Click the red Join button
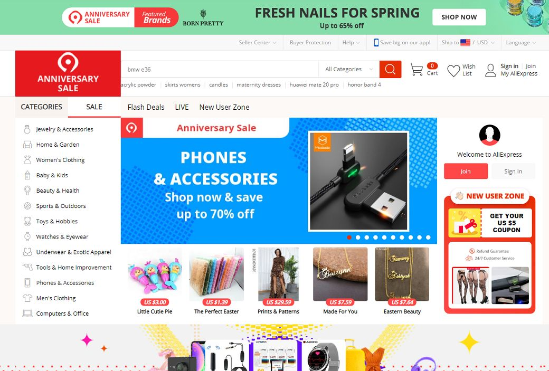Viewport: 549px width, 371px height. (x=466, y=171)
